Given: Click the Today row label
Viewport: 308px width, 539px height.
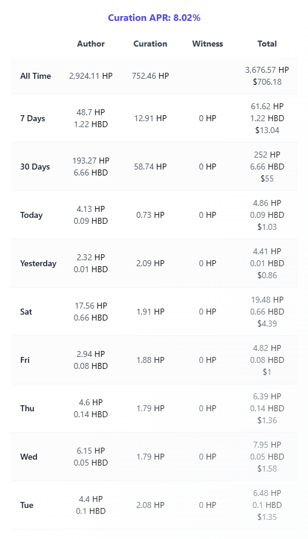Looking at the screenshot, I should [31, 215].
